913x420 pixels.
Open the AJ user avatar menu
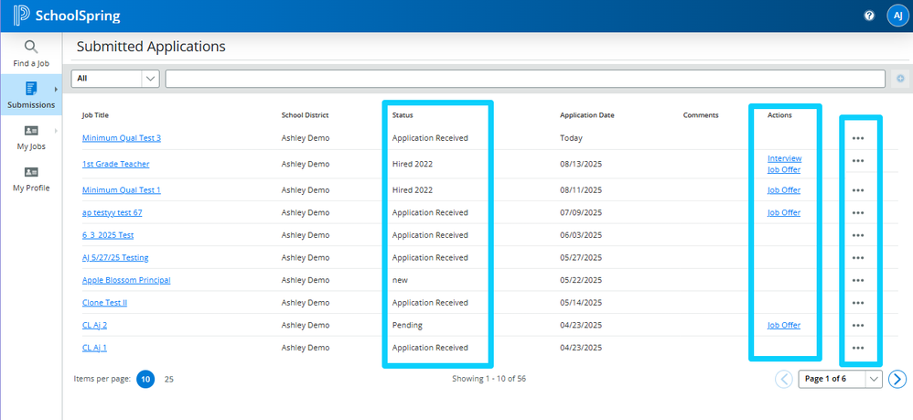pyautogui.click(x=897, y=16)
